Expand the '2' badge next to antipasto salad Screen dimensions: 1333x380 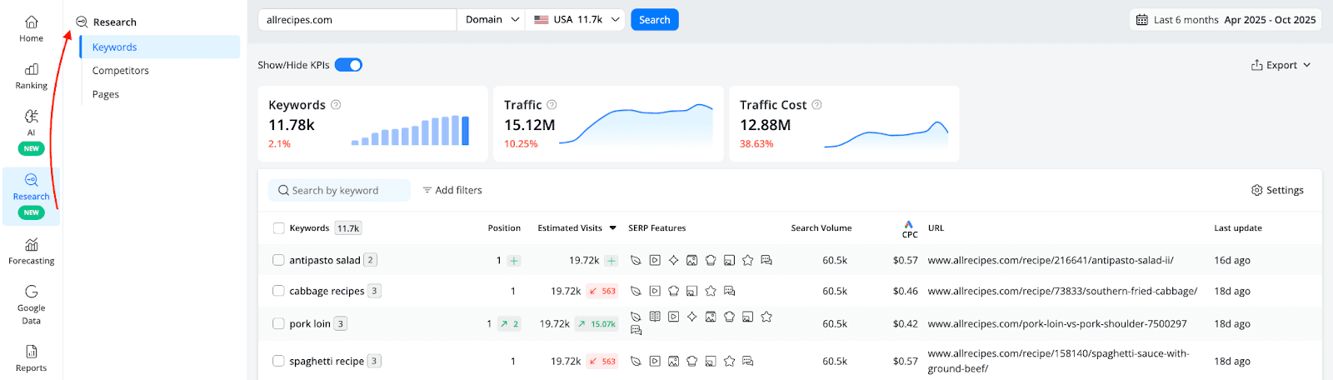371,260
